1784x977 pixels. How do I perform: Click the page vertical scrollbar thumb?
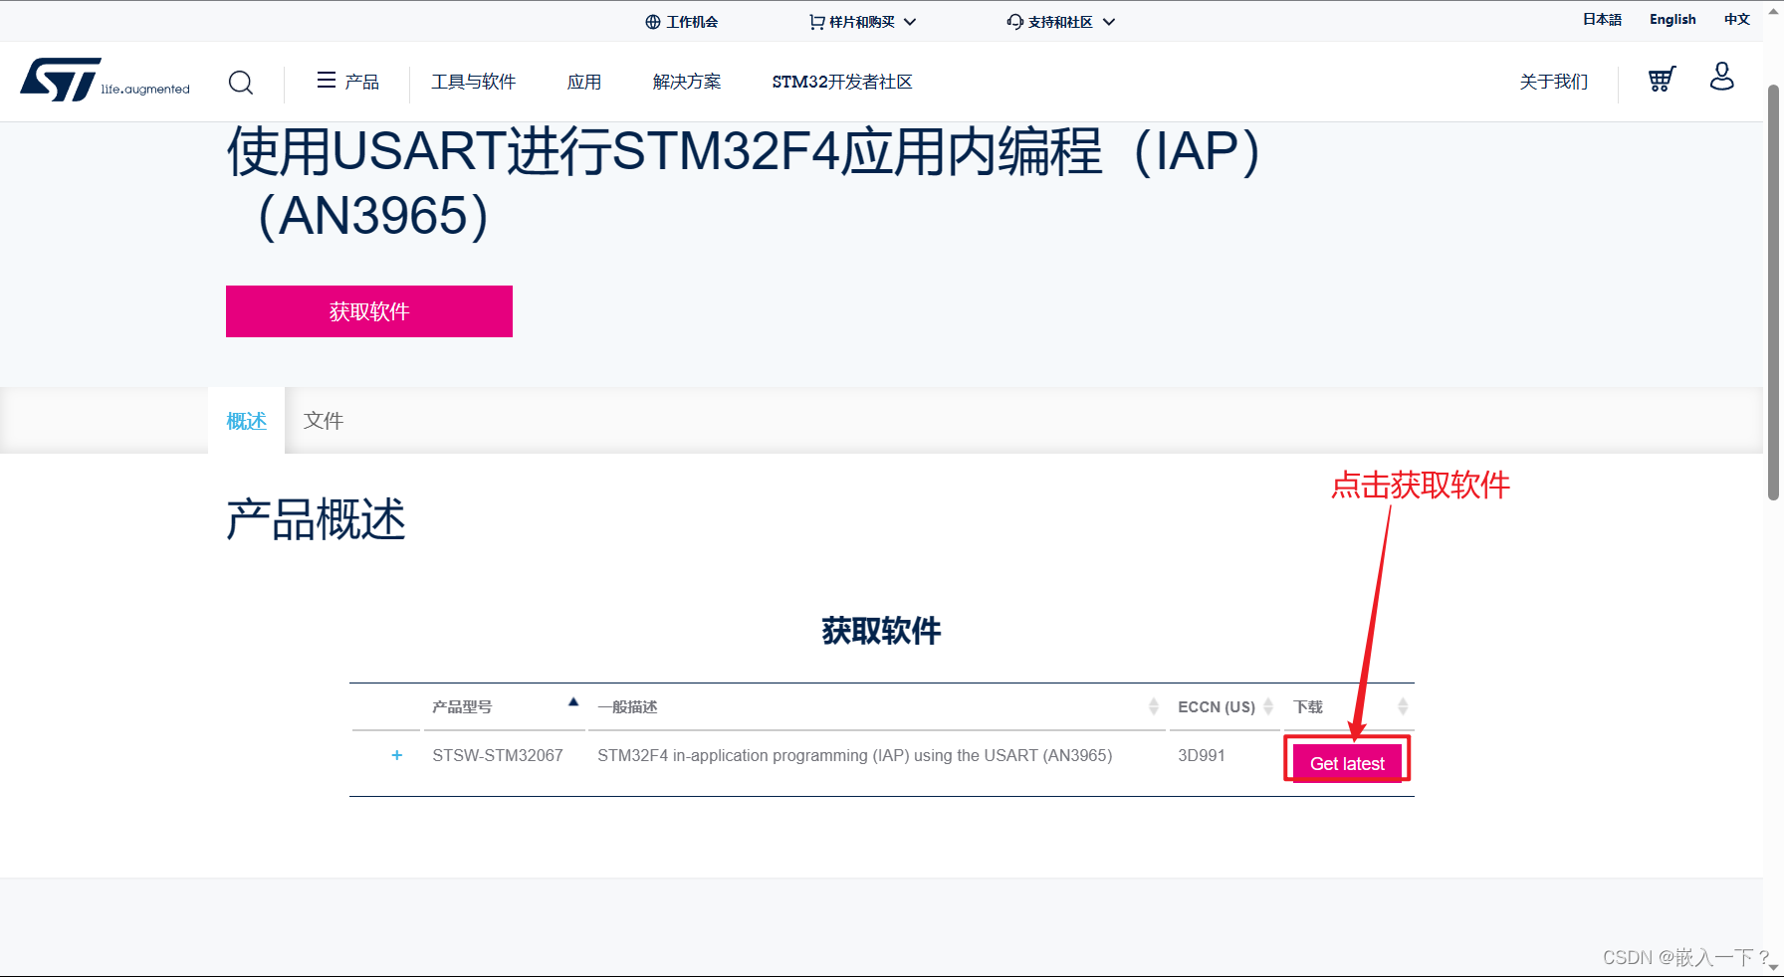(x=1774, y=293)
